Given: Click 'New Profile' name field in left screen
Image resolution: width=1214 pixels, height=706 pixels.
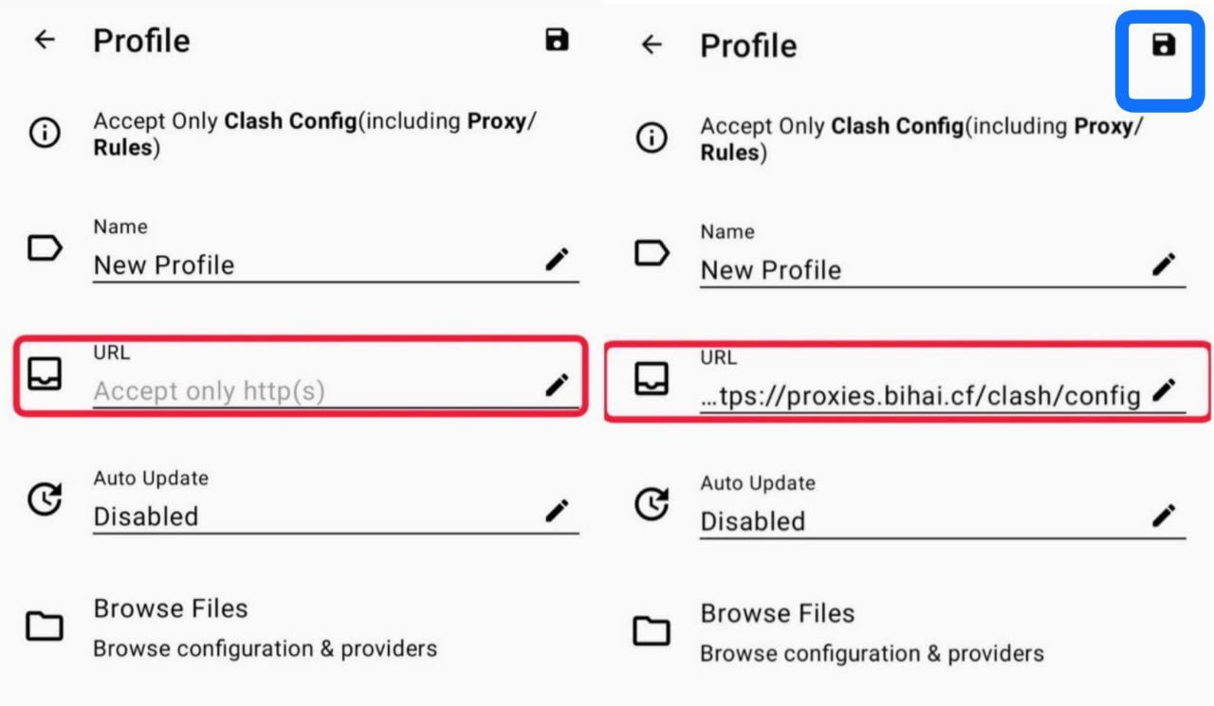Looking at the screenshot, I should 313,264.
